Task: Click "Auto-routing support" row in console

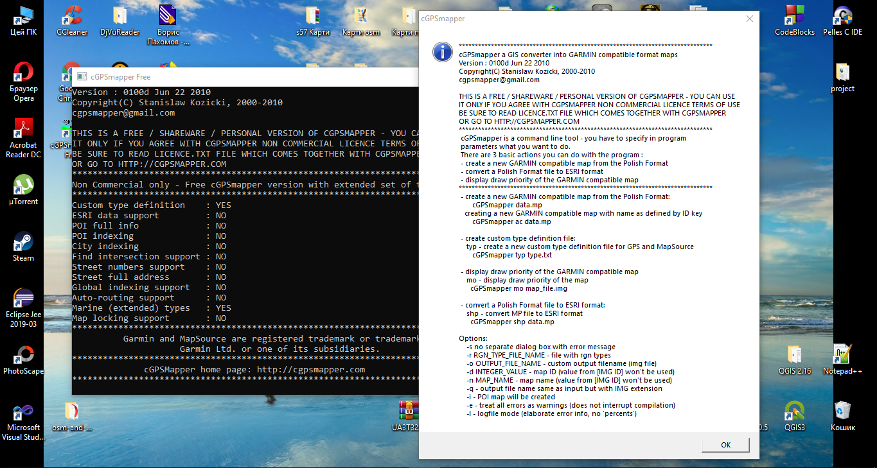Action: click(149, 298)
